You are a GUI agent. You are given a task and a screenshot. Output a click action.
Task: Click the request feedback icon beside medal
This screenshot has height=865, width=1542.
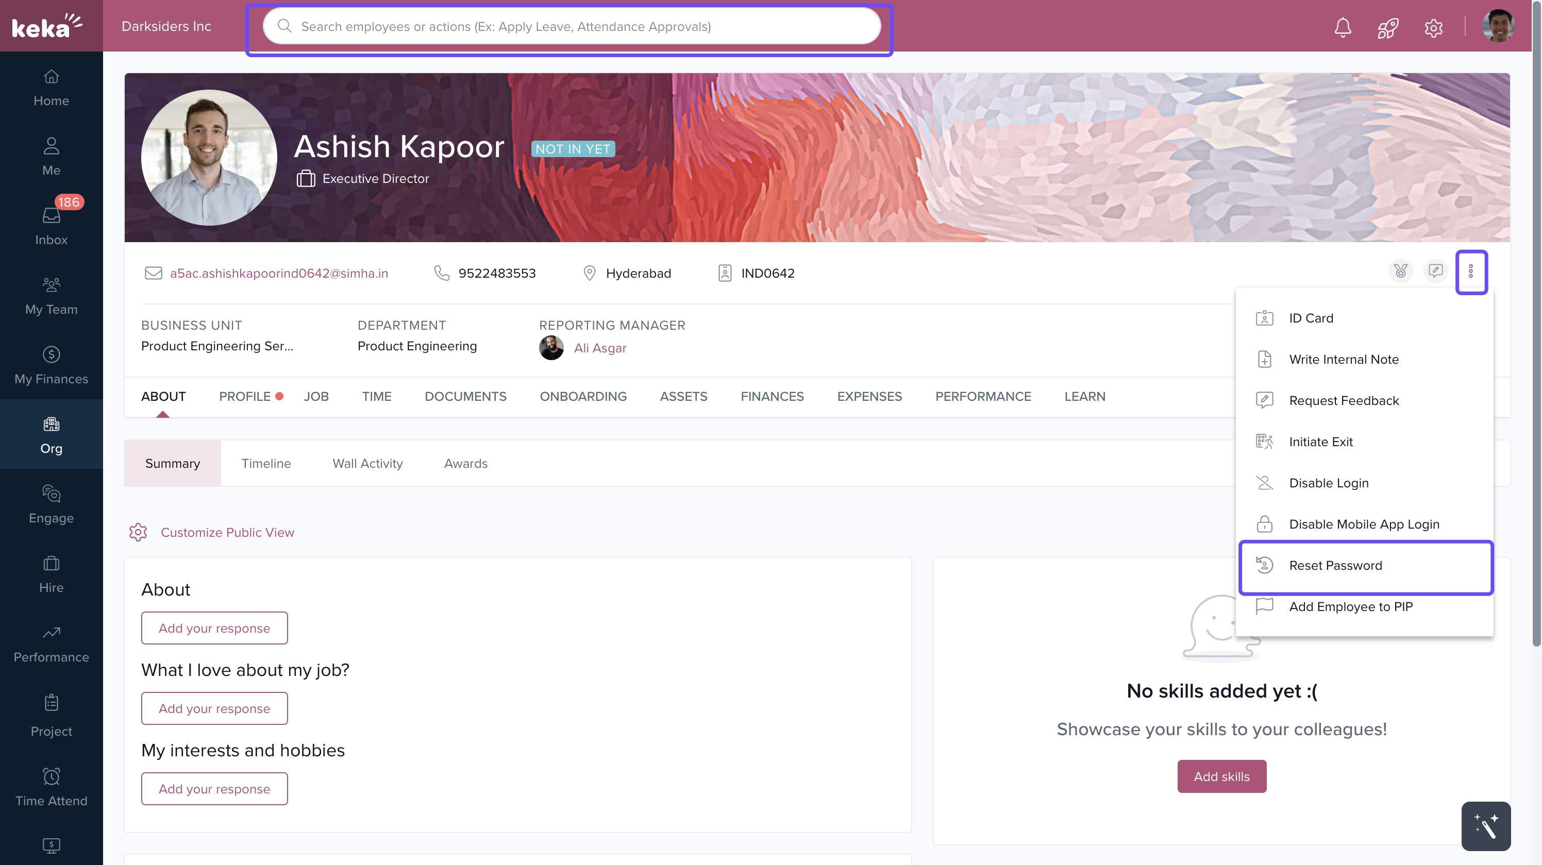pos(1435,272)
